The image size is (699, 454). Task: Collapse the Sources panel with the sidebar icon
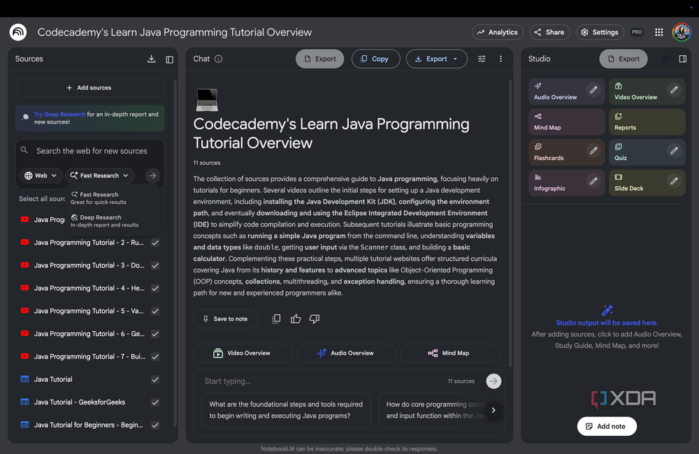169,59
